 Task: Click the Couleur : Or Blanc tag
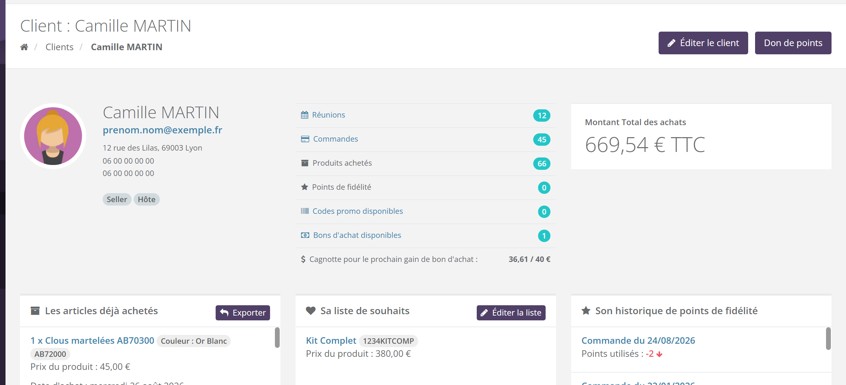click(194, 341)
